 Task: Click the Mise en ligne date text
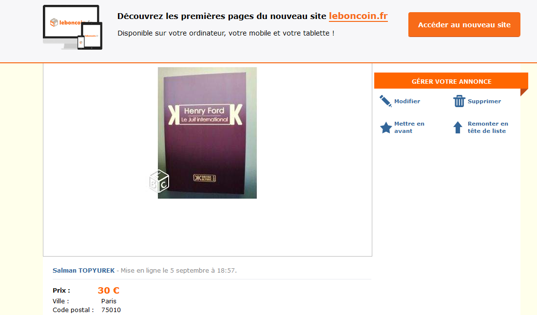point(179,271)
